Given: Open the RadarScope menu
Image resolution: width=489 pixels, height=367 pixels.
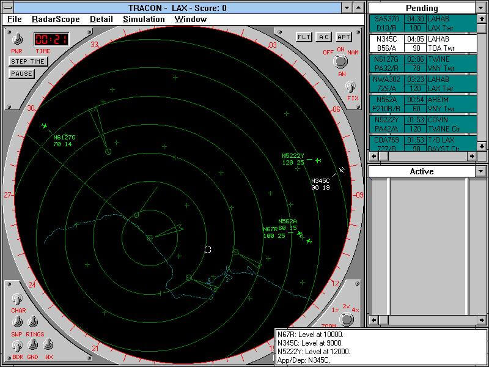Looking at the screenshot, I should (x=56, y=19).
